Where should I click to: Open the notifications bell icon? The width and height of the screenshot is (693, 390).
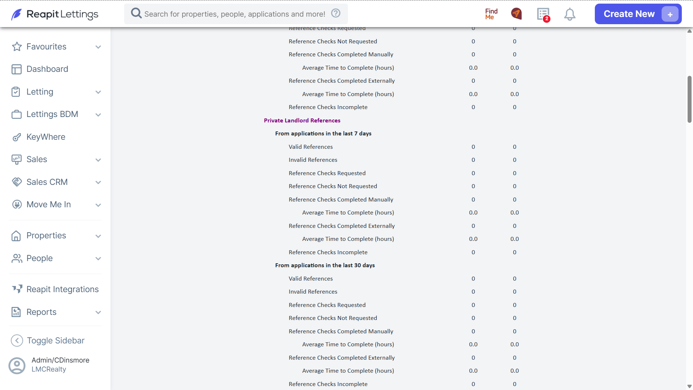570,14
